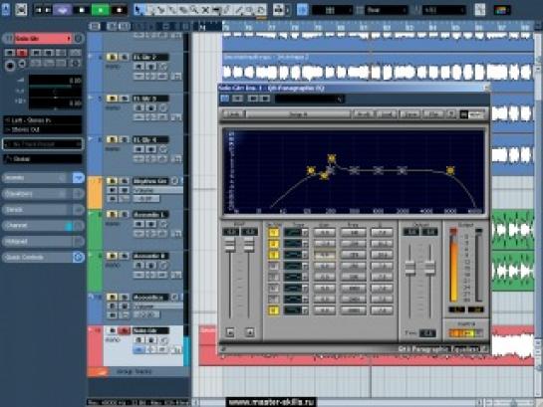Viewport: 543px width, 407px height.
Task: Toggle EQ band 8 on/off button
Action: [274, 310]
